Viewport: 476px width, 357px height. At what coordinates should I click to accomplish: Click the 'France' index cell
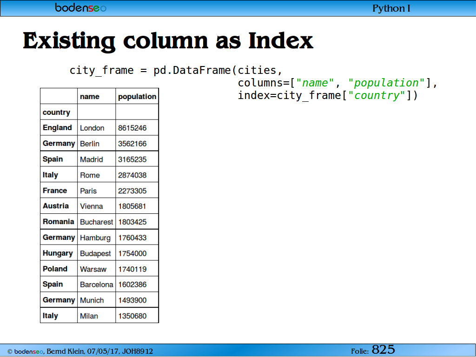click(59, 191)
